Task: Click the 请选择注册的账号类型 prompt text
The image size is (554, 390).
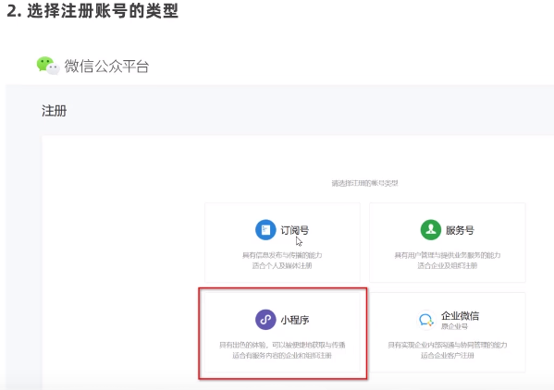Action: (x=364, y=183)
